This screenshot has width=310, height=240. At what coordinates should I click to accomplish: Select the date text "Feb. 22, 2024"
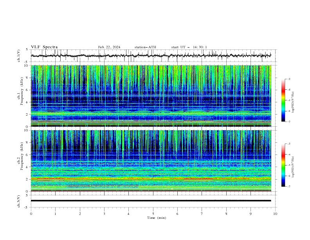click(x=109, y=47)
